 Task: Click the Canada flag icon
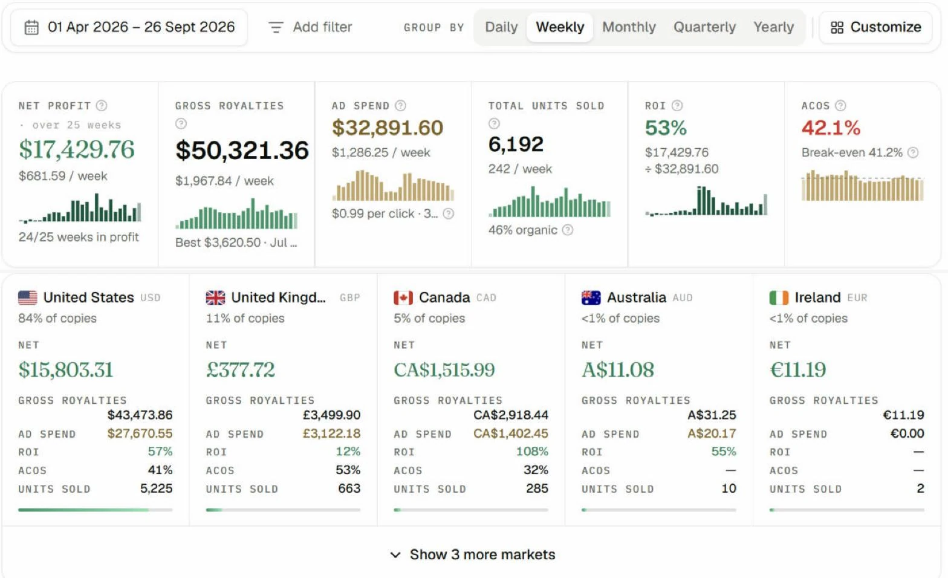(403, 297)
